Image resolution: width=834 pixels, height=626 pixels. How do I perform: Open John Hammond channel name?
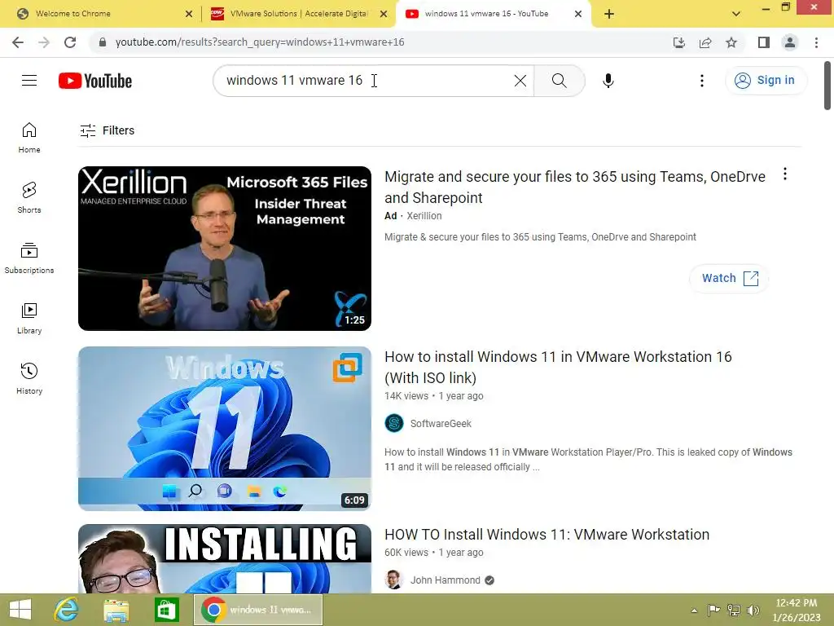coord(445,580)
